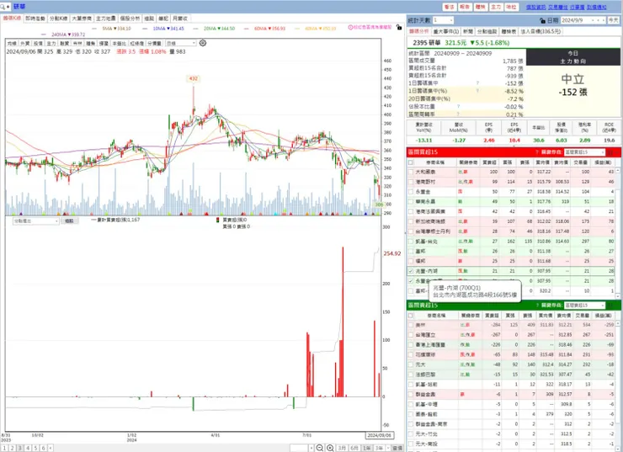Select the 3月 range button

tap(342, 448)
